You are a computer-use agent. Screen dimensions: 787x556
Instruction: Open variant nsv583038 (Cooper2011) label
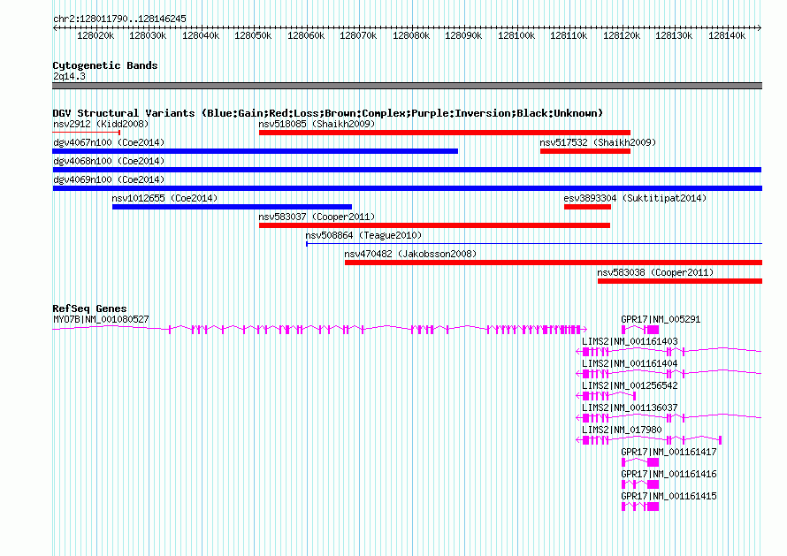coord(655,272)
